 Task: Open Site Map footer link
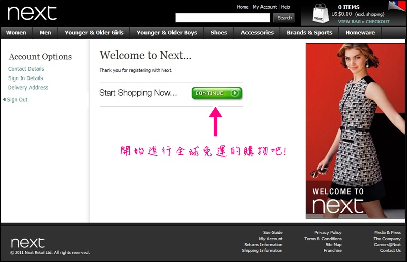[x=334, y=245]
